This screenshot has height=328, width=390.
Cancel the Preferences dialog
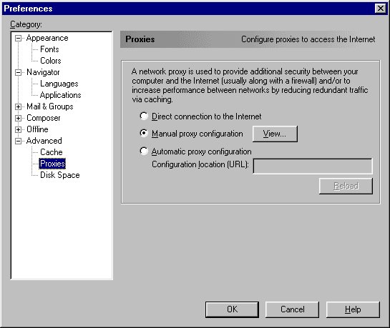(x=292, y=309)
